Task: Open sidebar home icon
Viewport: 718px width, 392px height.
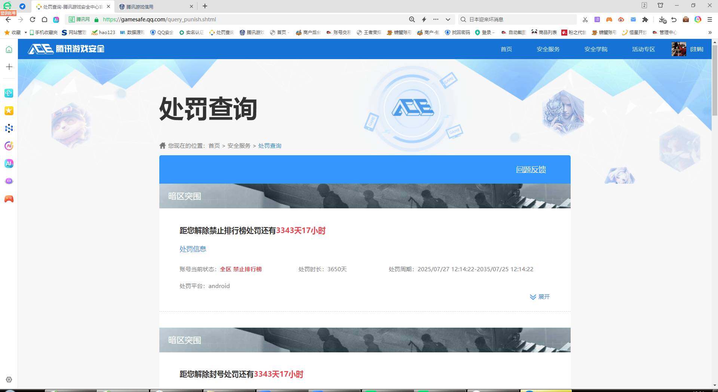Action: click(9, 49)
